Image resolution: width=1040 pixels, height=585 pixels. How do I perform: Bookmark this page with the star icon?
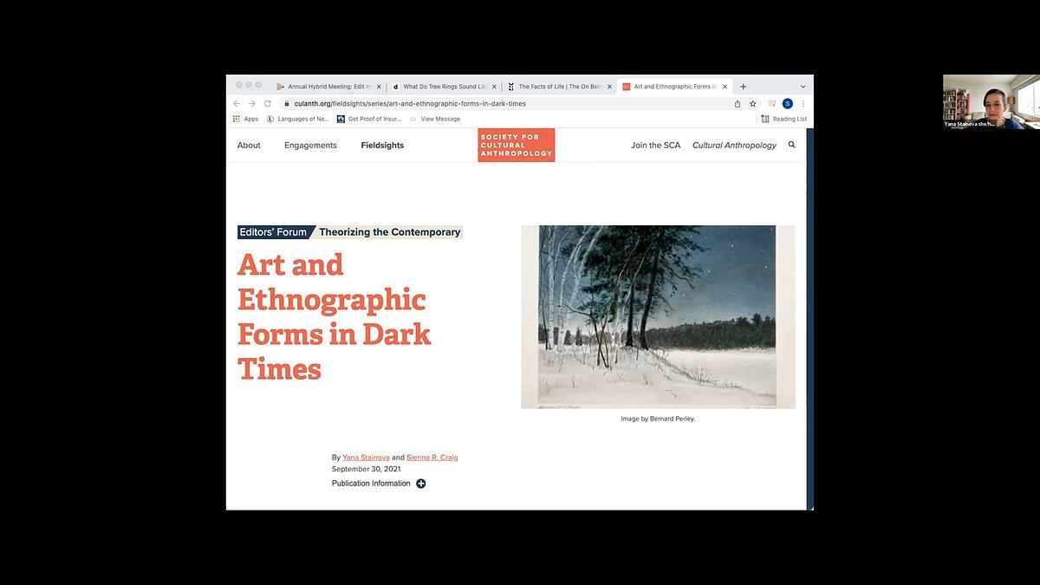pos(753,103)
